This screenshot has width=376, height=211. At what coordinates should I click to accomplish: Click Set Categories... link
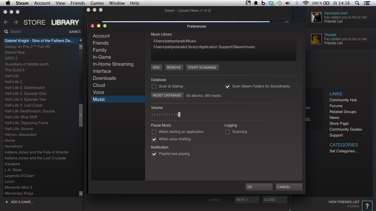tap(344, 151)
